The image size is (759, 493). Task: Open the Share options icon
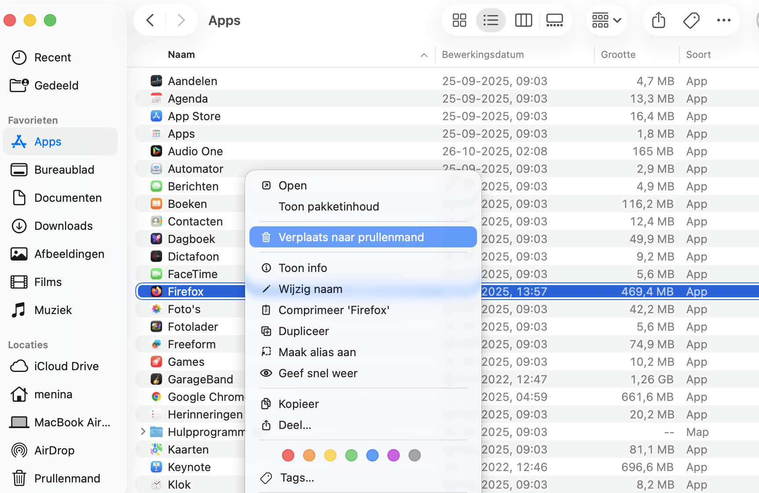click(658, 20)
